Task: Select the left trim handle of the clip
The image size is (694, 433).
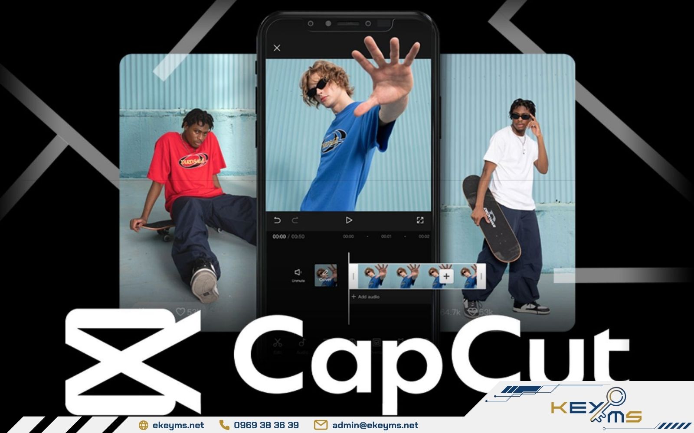Action: point(354,276)
